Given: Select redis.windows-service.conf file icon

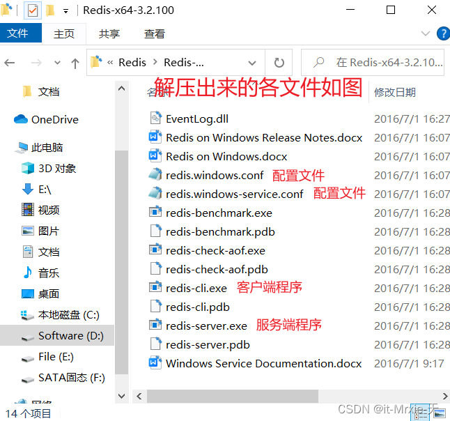Looking at the screenshot, I should (x=155, y=194).
